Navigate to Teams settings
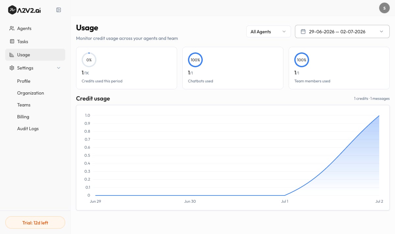Image resolution: width=395 pixels, height=234 pixels. click(24, 105)
